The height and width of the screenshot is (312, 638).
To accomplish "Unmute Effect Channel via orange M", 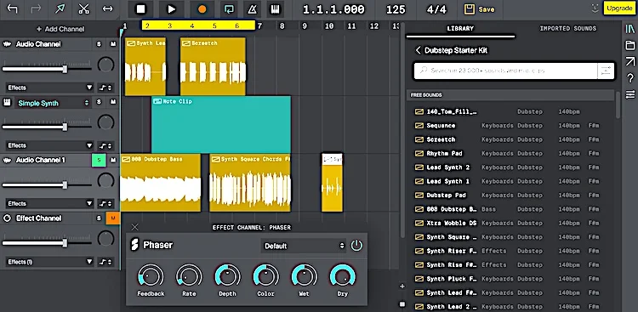I will [x=113, y=218].
